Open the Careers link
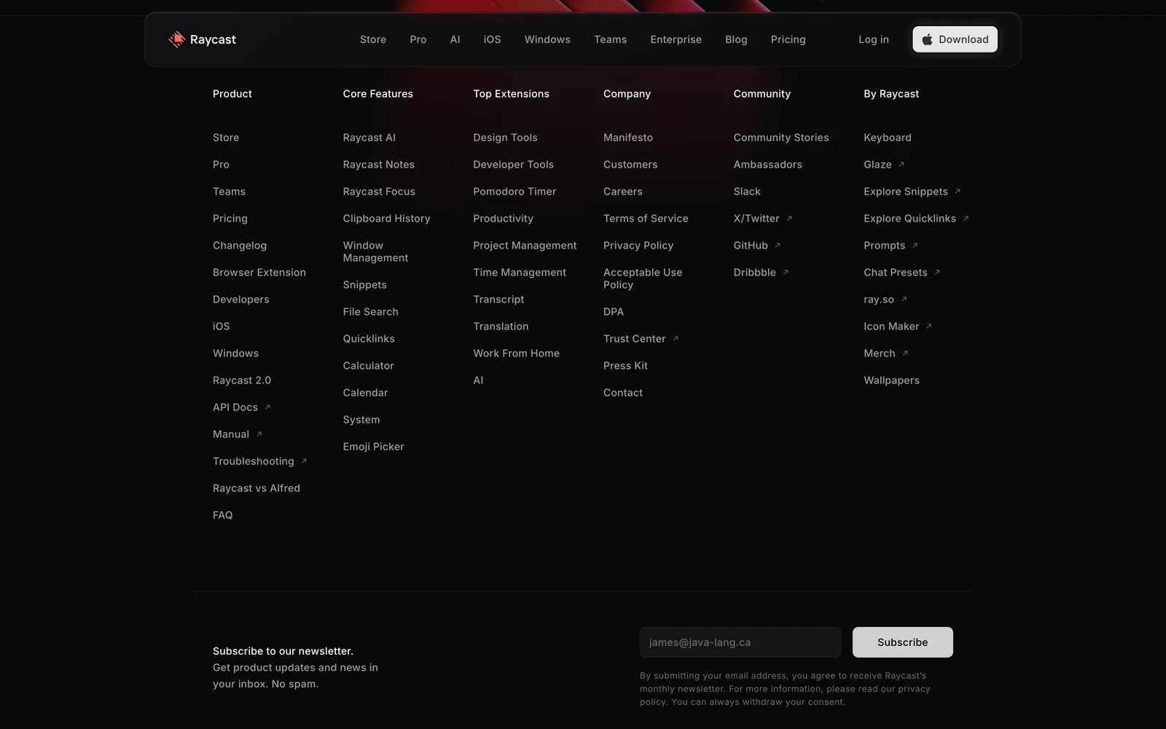The height and width of the screenshot is (729, 1166). [623, 192]
